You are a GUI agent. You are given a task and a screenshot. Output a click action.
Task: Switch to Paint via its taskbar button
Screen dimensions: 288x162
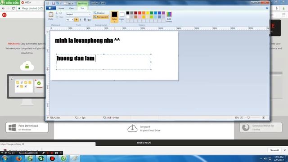75,158
